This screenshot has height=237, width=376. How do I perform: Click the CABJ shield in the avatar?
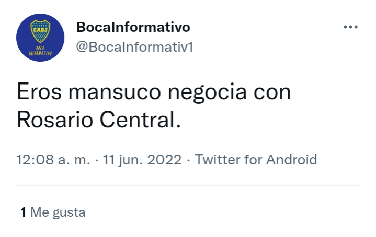coord(40,31)
